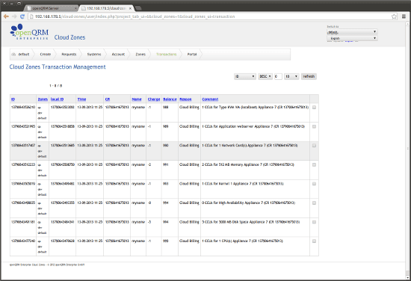Open the results-per-page 10 dropdown
411x281 pixels.
[x=291, y=76]
